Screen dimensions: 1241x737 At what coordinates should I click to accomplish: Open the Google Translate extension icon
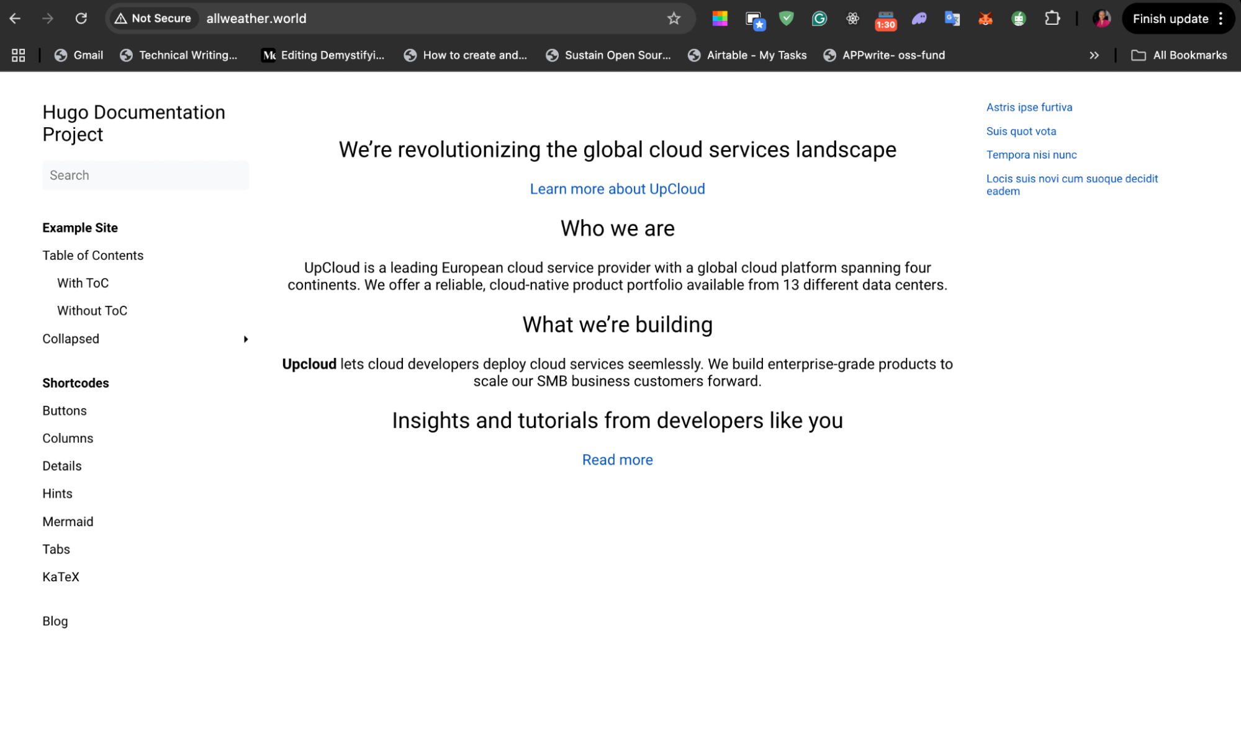click(952, 19)
